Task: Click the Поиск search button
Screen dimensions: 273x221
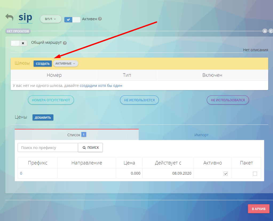Action: 90,147
